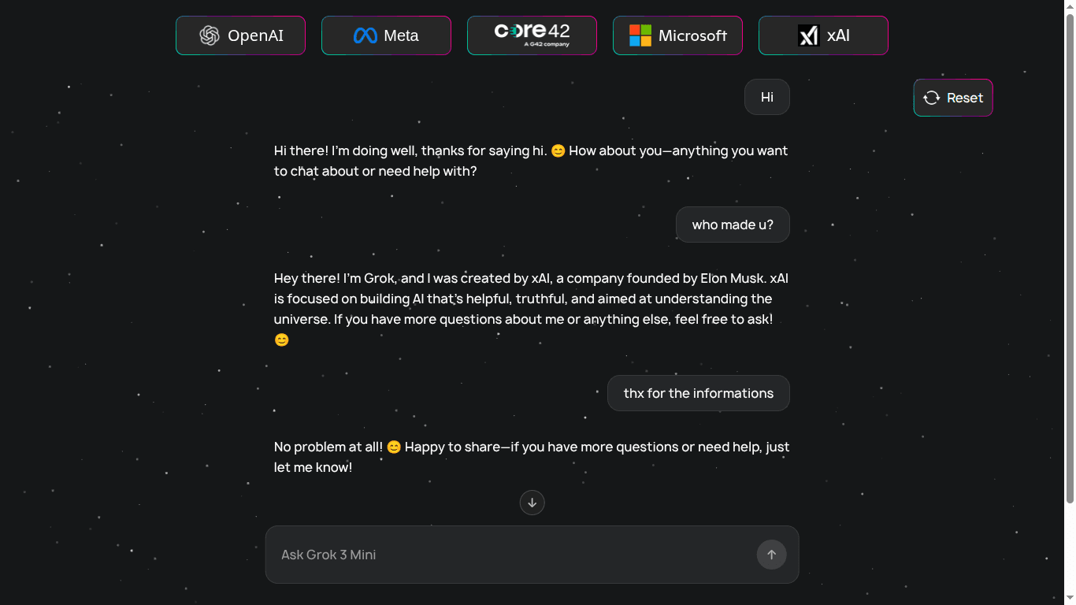Click the xAI logo icon
The width and height of the screenshot is (1076, 605).
[x=810, y=35]
